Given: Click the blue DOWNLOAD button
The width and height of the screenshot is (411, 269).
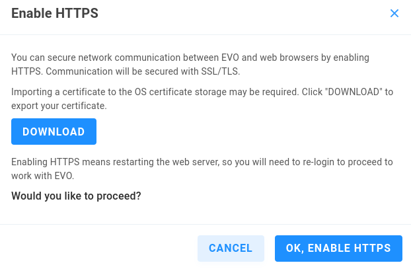Looking at the screenshot, I should 54,132.
